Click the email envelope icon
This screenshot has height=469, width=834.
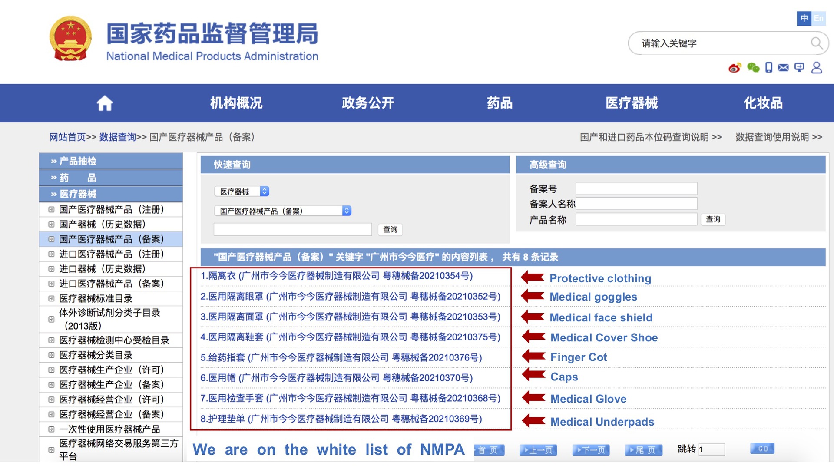coord(783,68)
